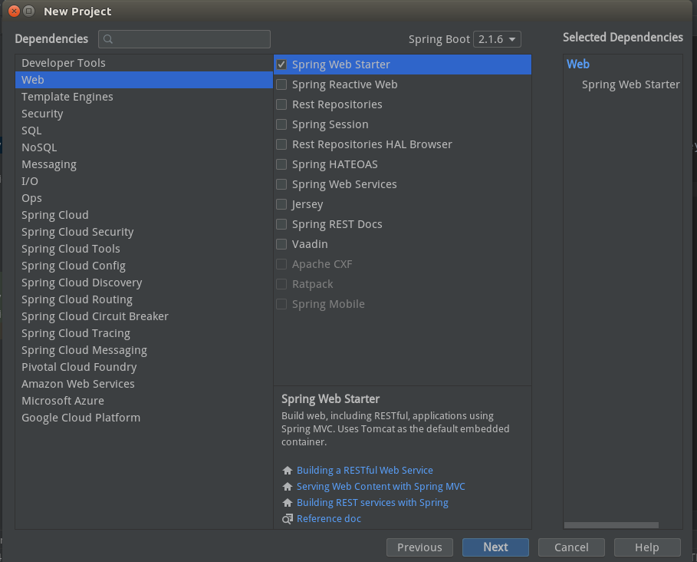
Task: Select the Web category
Action: point(144,80)
